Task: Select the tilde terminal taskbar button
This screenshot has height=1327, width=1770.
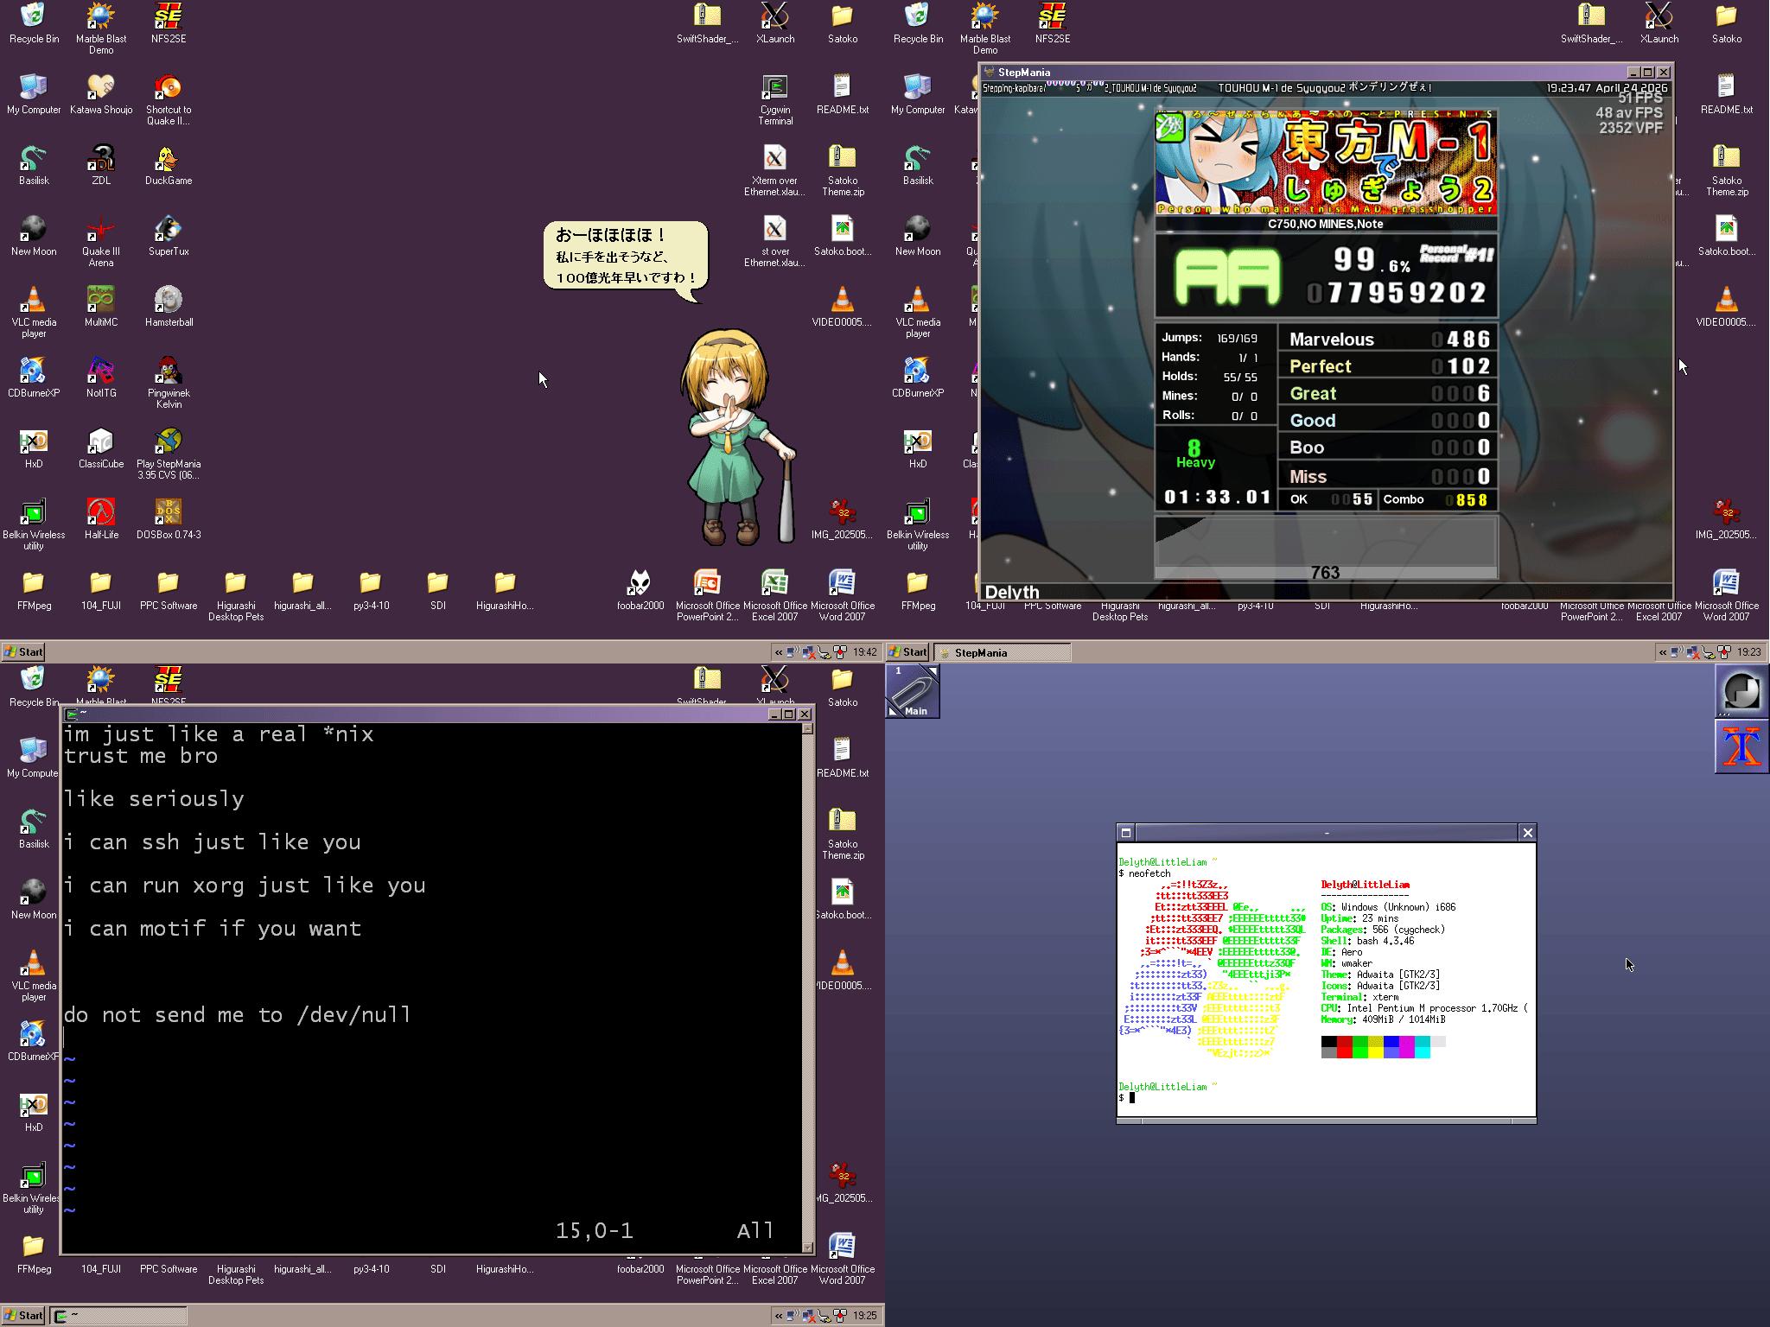Action: [x=118, y=1316]
